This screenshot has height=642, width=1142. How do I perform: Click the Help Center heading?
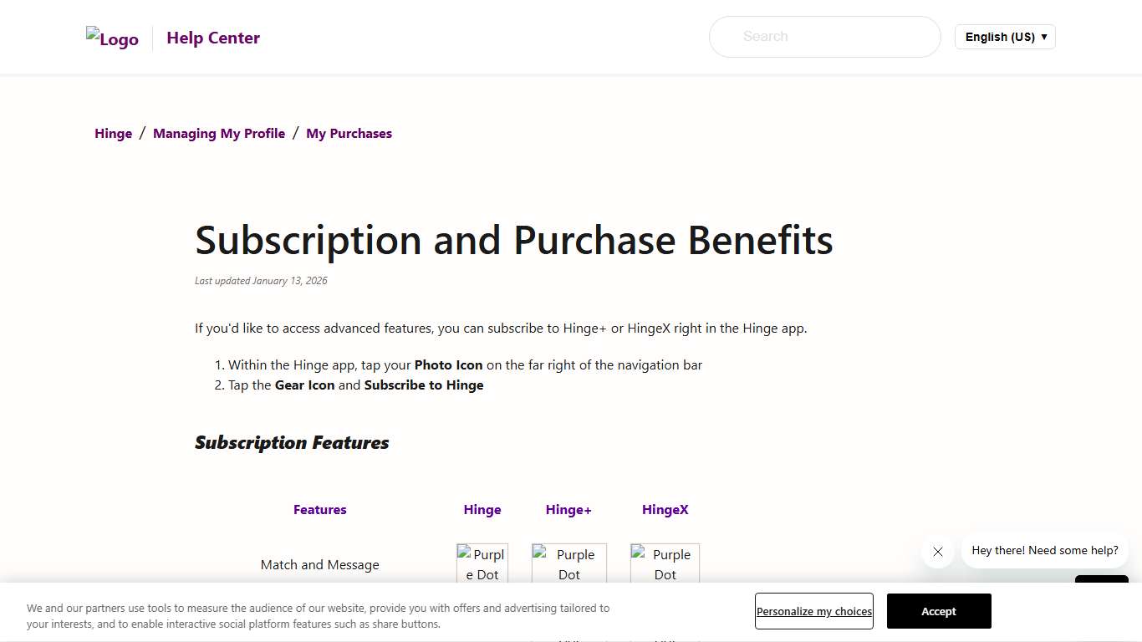(213, 38)
